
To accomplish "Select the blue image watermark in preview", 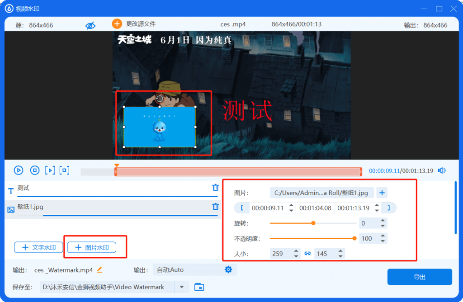I will [160, 127].
